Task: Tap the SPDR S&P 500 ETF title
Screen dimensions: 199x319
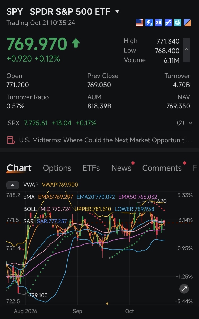Action: (x=70, y=12)
